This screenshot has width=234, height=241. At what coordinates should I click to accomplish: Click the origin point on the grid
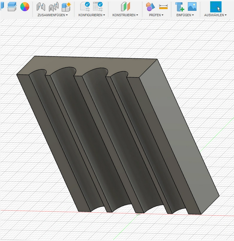[138, 214]
